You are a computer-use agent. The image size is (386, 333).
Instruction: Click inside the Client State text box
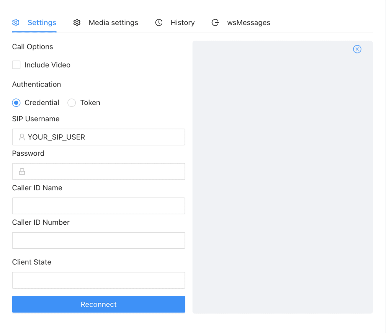click(x=98, y=280)
